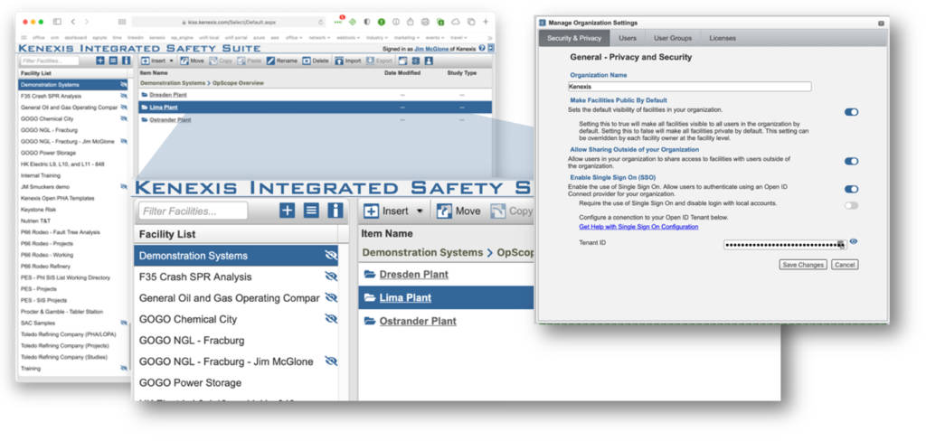Toggle Enable Single Sign On switch
Screen dimensions: 926x441
click(851, 189)
